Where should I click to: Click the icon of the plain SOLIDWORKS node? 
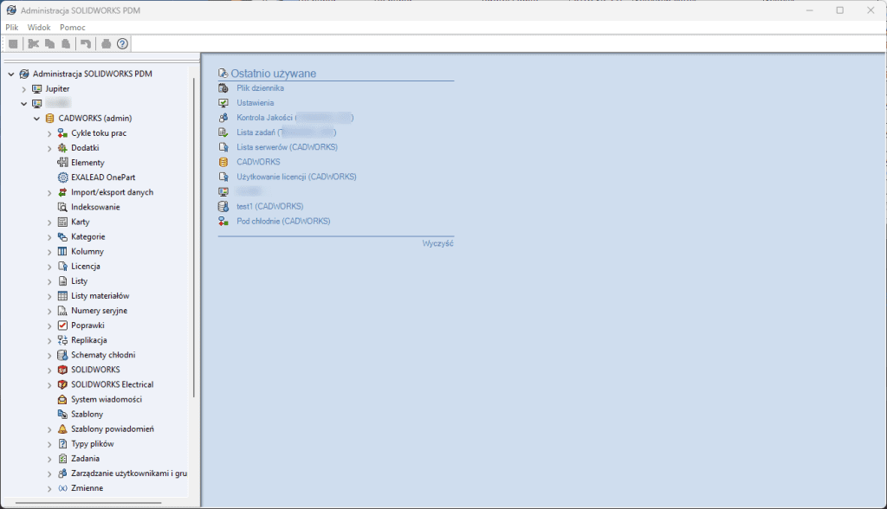62,370
